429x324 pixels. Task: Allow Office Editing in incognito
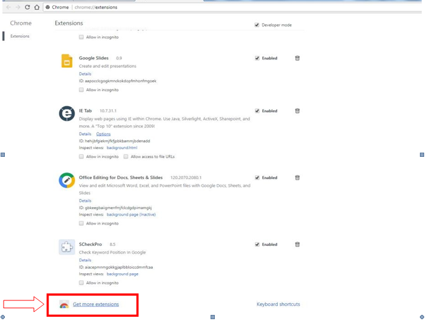coord(81,223)
